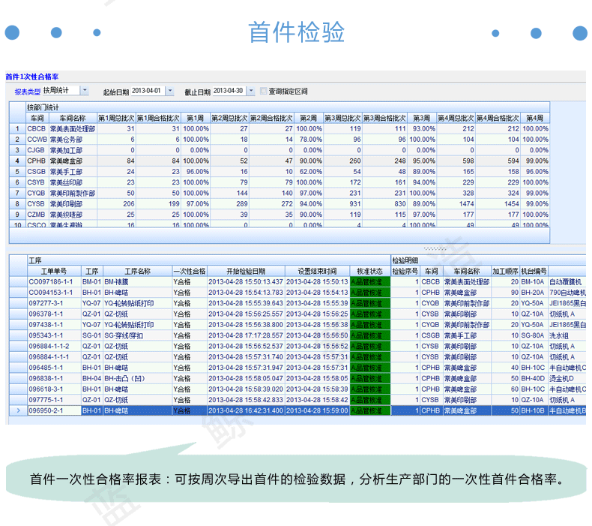
Task: Click the 检验明细 group header band
Action: 488,260
